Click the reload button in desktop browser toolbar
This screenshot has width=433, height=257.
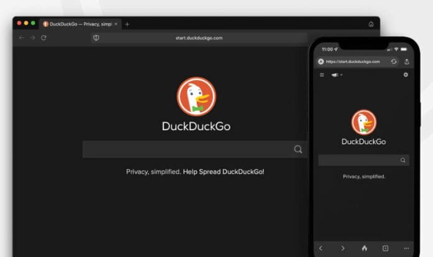pyautogui.click(x=44, y=38)
